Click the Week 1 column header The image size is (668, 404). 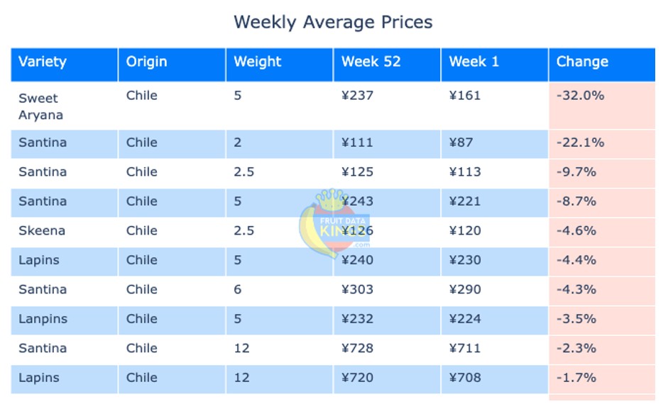[x=474, y=62]
